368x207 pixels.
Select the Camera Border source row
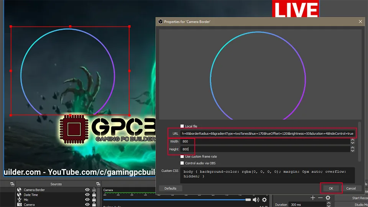56,190
